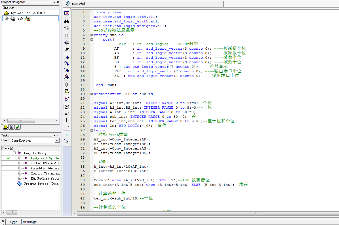Click the Type column header in messages
Image resolution: width=339 pixels, height=225 pixels.
pyautogui.click(x=13, y=222)
